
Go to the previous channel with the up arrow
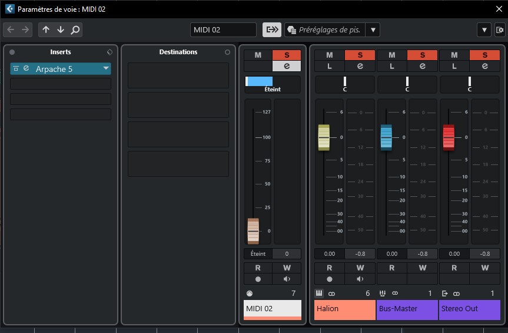click(46, 30)
